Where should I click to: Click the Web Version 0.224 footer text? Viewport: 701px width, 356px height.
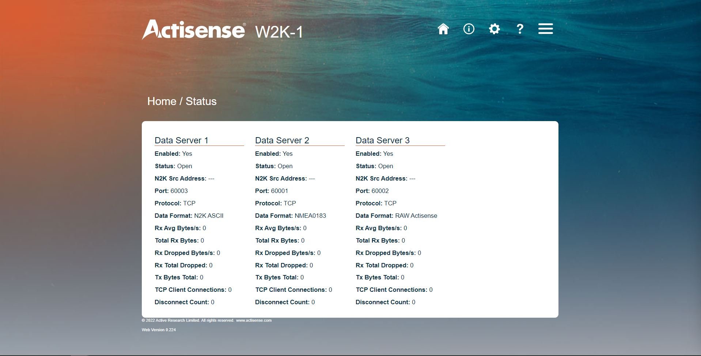tap(159, 330)
